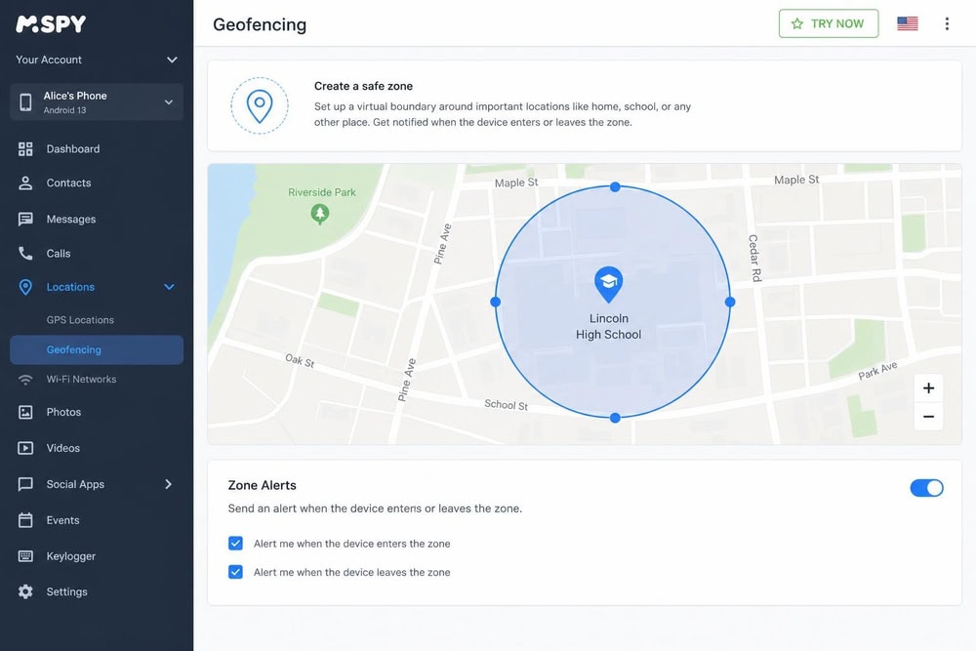
Task: Click the Locations pin icon in sidebar
Action: pyautogui.click(x=25, y=287)
